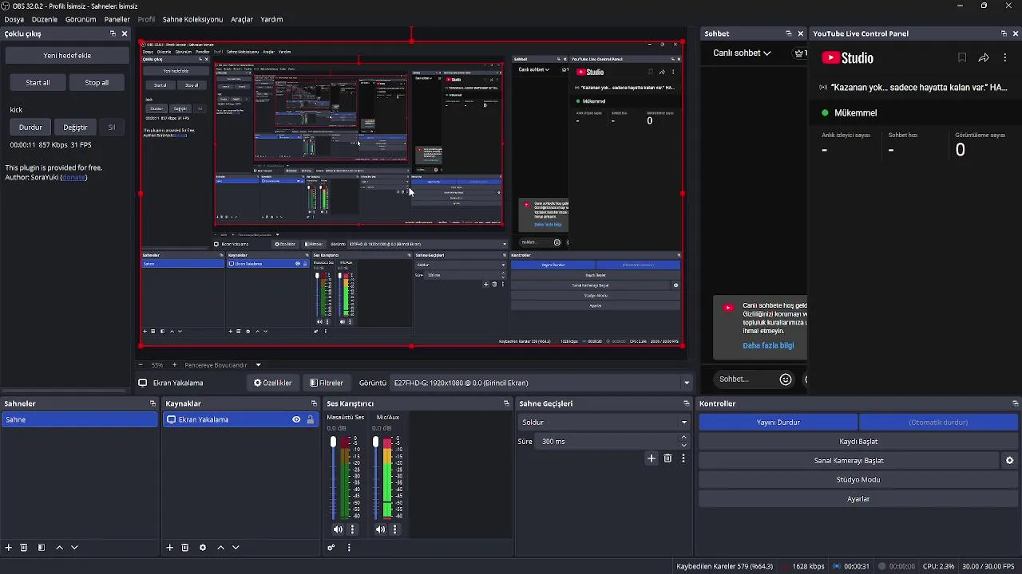Mute the Masaüstü Ses channel
This screenshot has height=574, width=1022.
338,529
